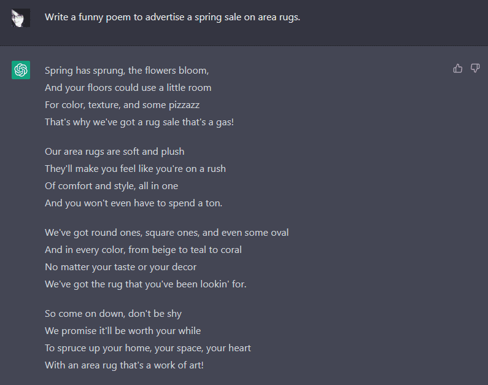Click the line "They'll make you feel like you're on a rush"
This screenshot has width=488, height=385.
pos(135,169)
